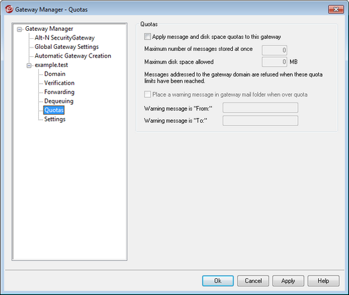Collapse the Gateway Manager tree node
349x295 pixels.
19,29
